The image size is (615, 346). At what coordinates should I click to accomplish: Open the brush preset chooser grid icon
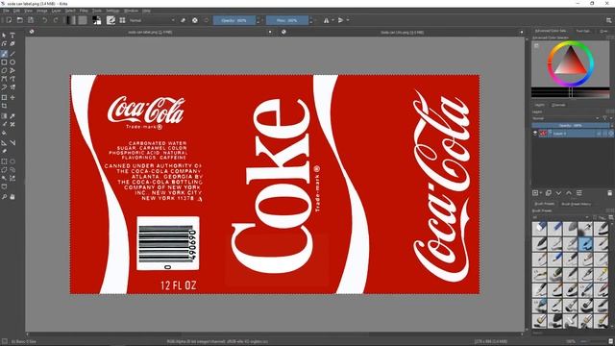(x=122, y=20)
